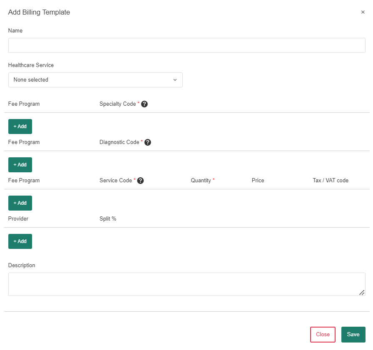Open the Healthcare Service dropdown
The width and height of the screenshot is (373, 350).
click(x=95, y=80)
